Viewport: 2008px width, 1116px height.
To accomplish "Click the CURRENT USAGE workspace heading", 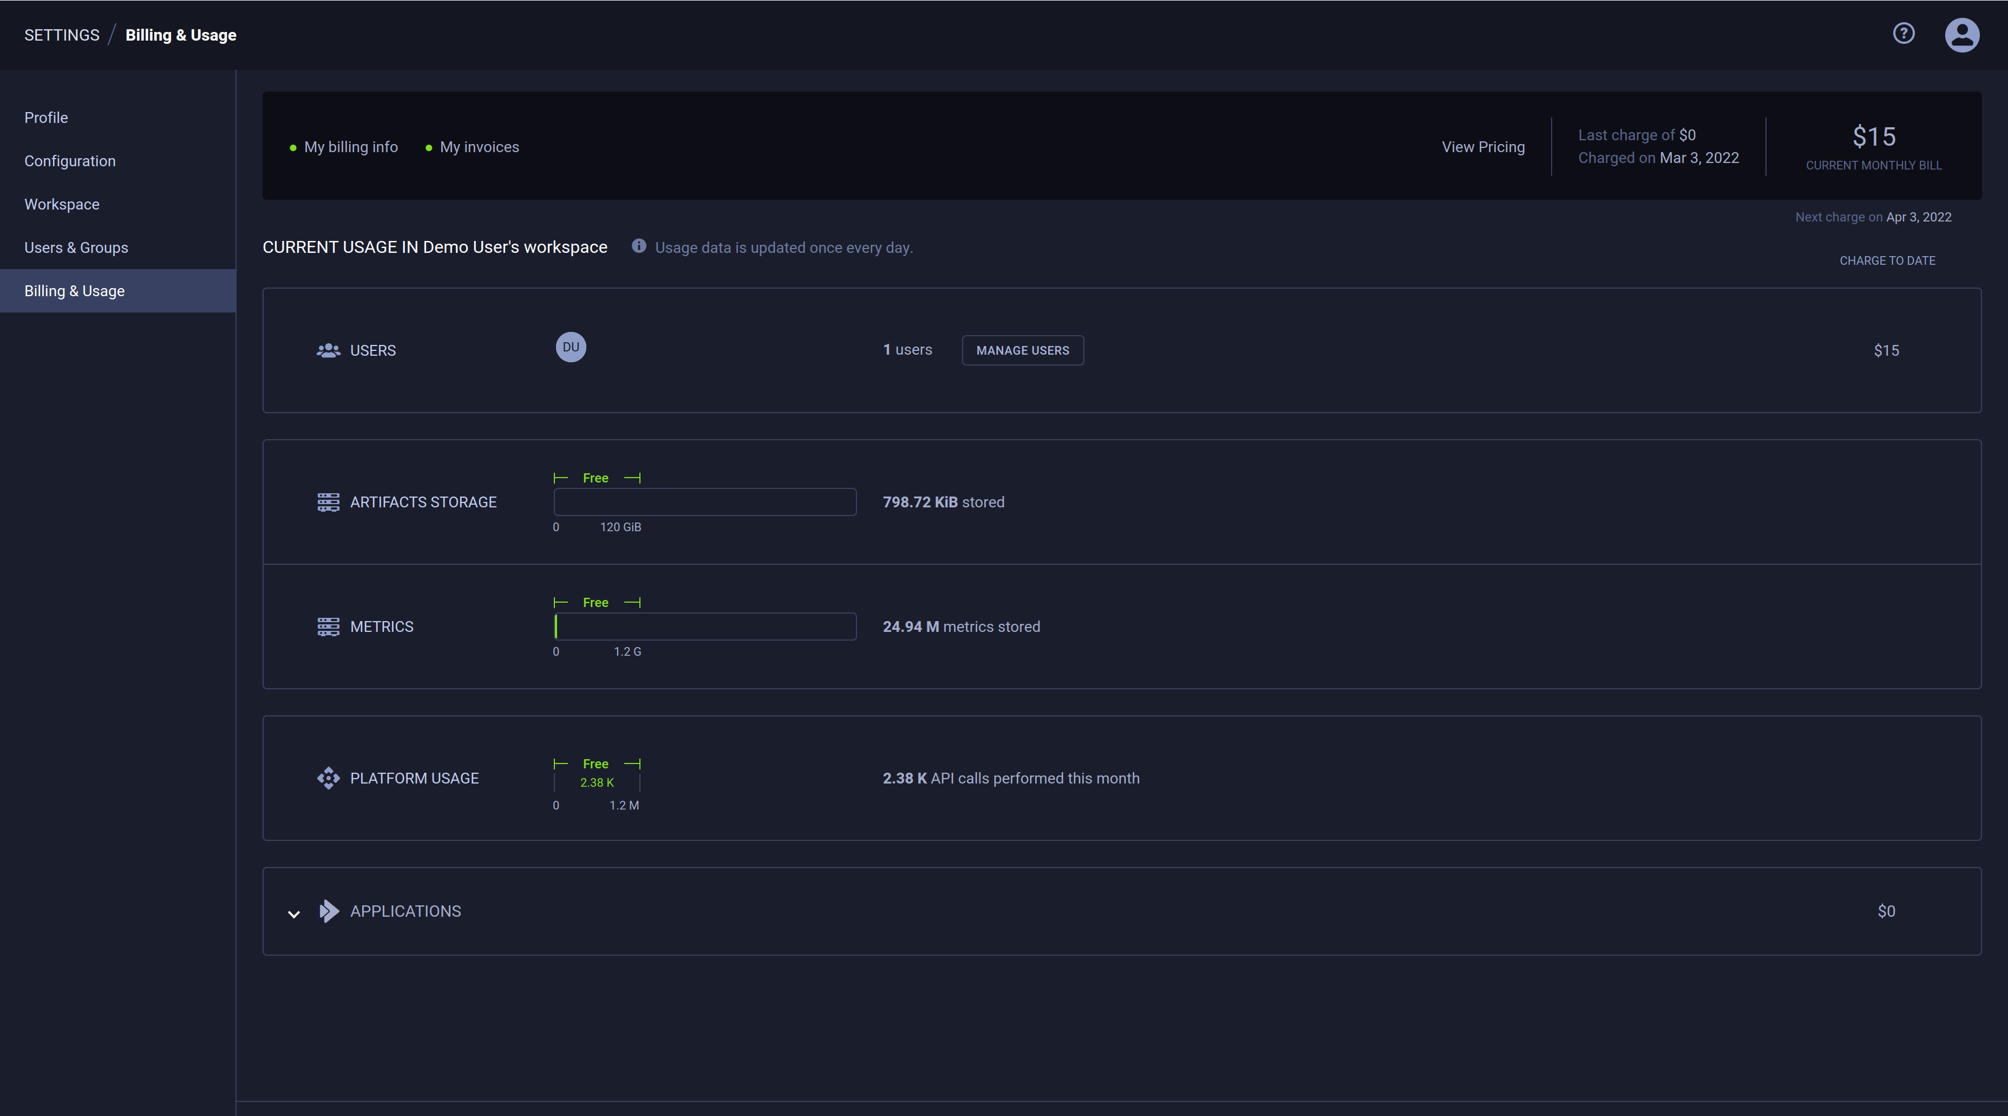I will tap(434, 247).
